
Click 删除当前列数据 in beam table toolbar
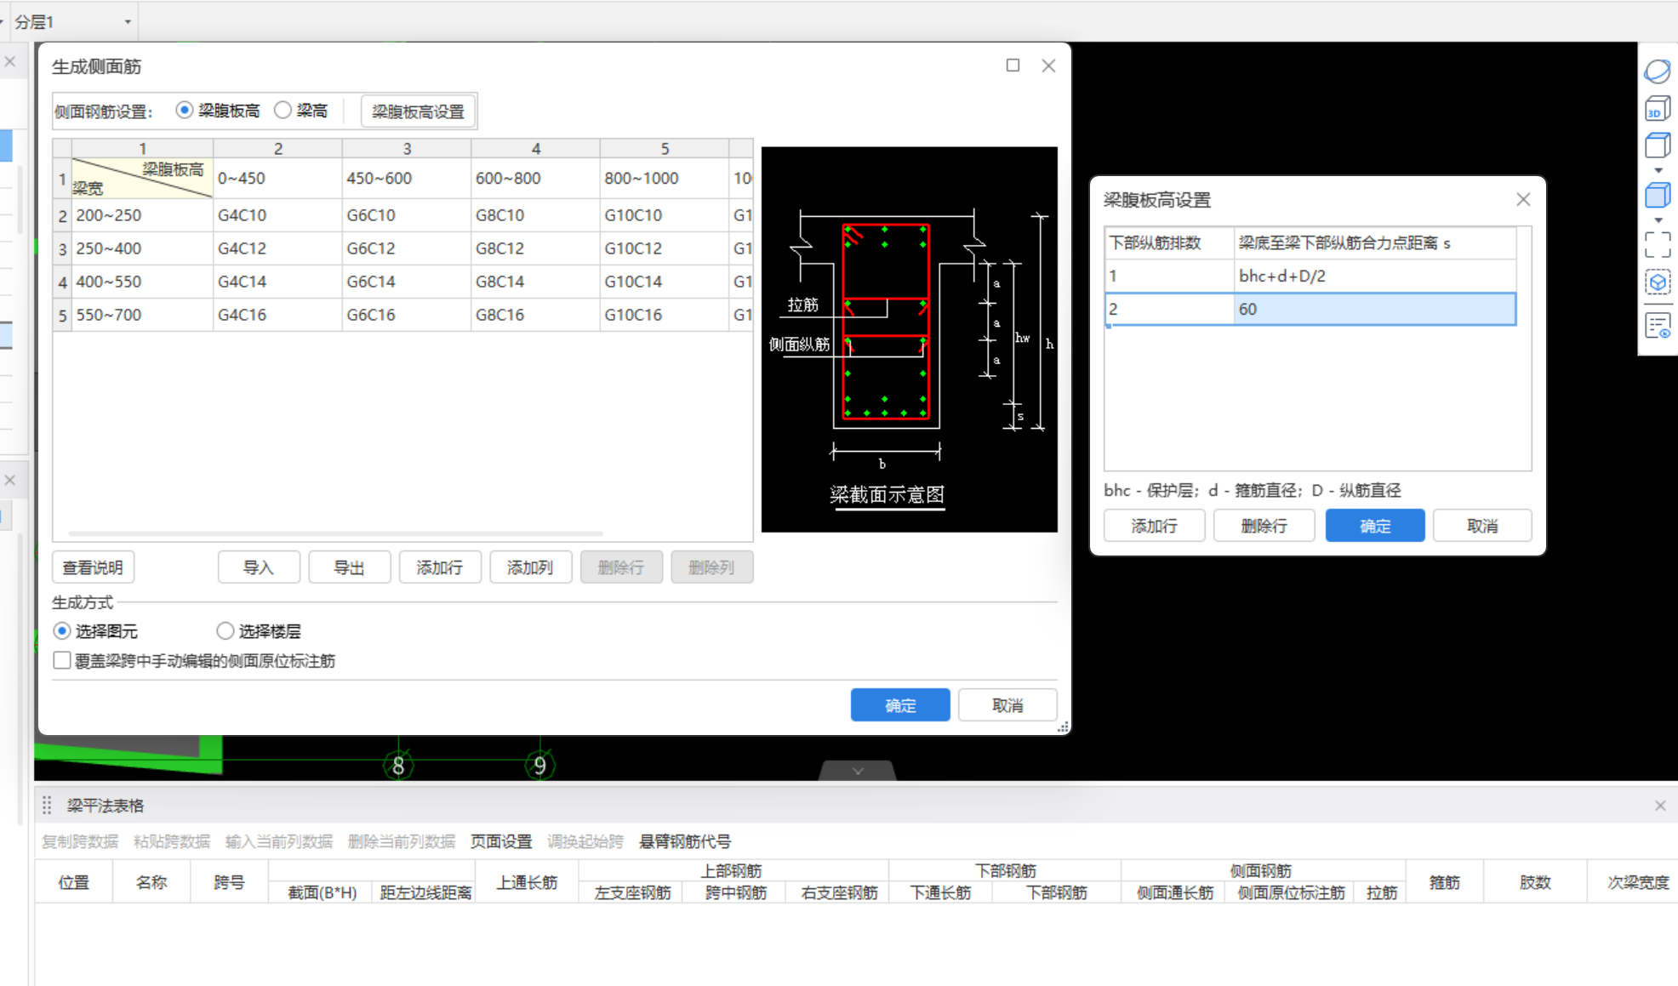pos(402,841)
